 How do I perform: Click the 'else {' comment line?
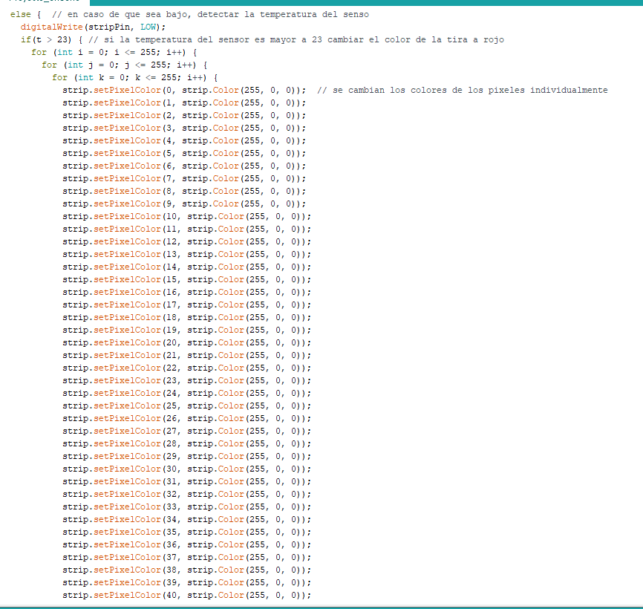189,14
